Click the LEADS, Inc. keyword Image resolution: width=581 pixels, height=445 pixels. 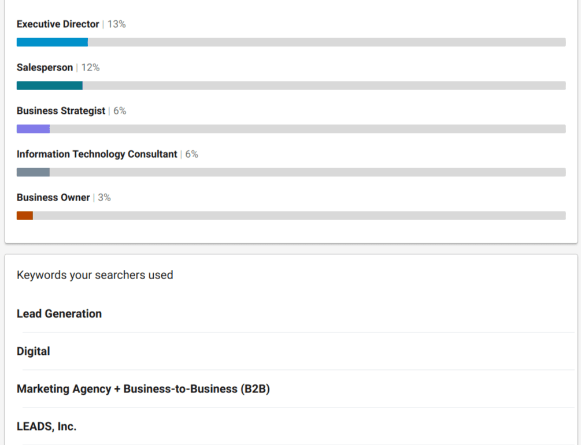pyautogui.click(x=46, y=427)
